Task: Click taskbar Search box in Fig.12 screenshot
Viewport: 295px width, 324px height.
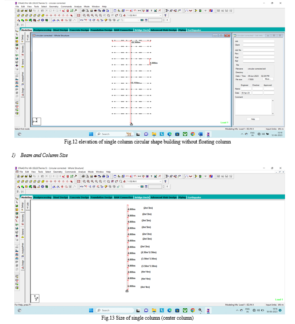Action: coord(114,134)
